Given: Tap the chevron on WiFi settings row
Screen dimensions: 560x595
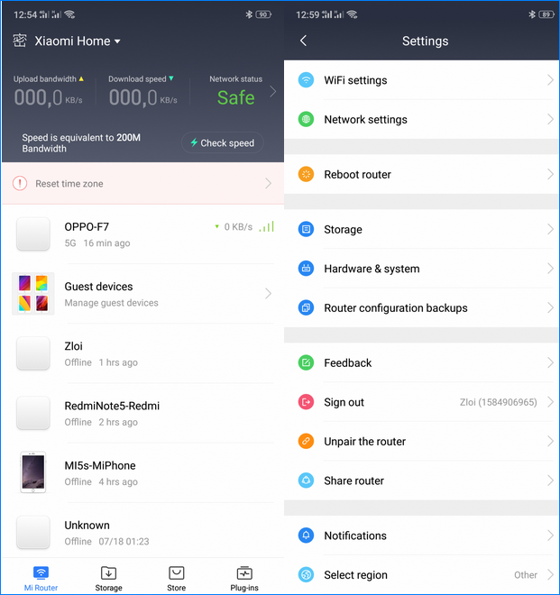Looking at the screenshot, I should point(550,80).
